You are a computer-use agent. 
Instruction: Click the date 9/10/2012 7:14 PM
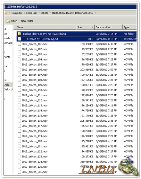coord(106,34)
